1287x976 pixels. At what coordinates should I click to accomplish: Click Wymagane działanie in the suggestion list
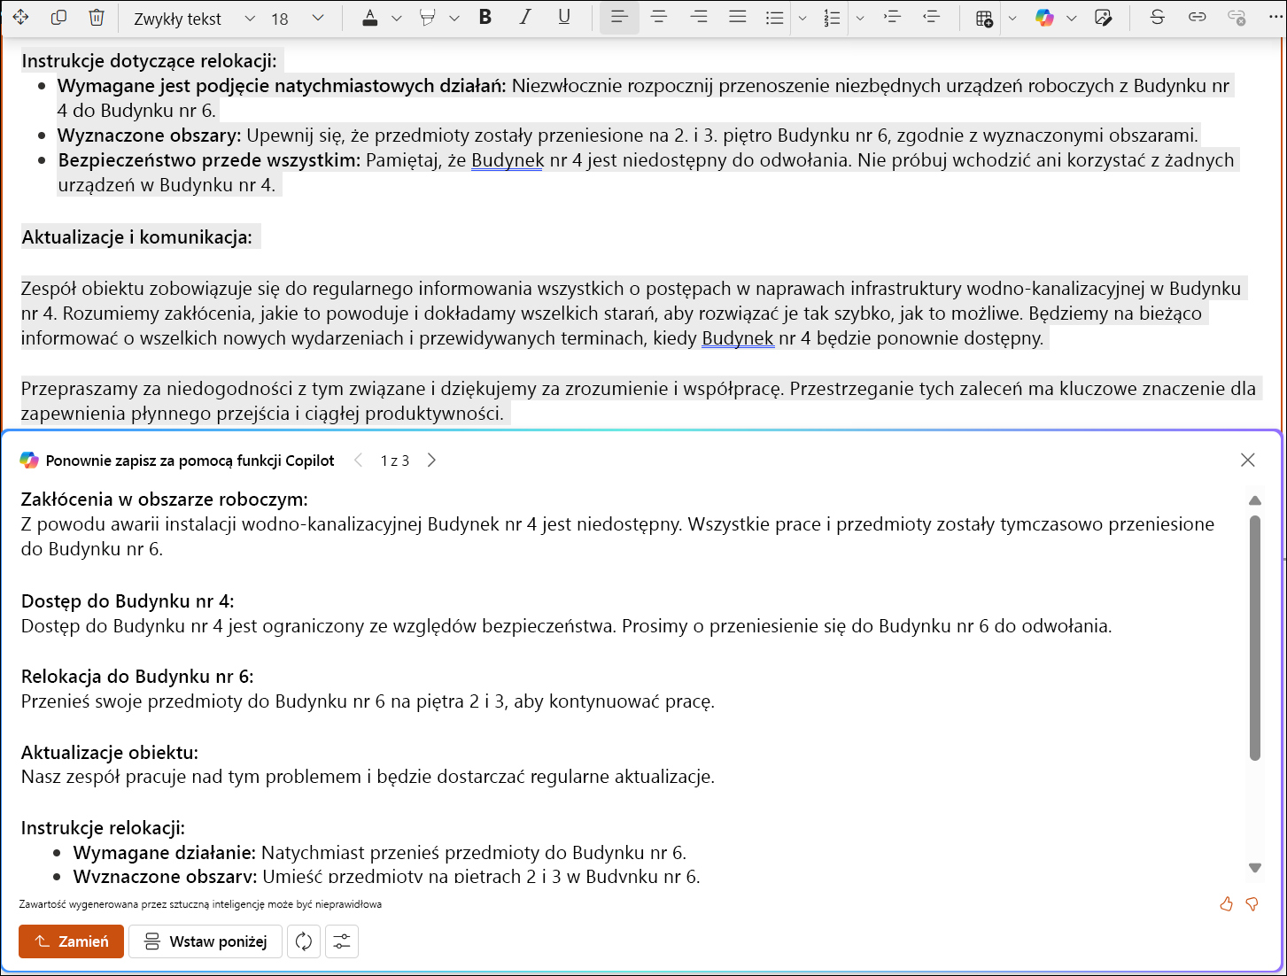165,852
